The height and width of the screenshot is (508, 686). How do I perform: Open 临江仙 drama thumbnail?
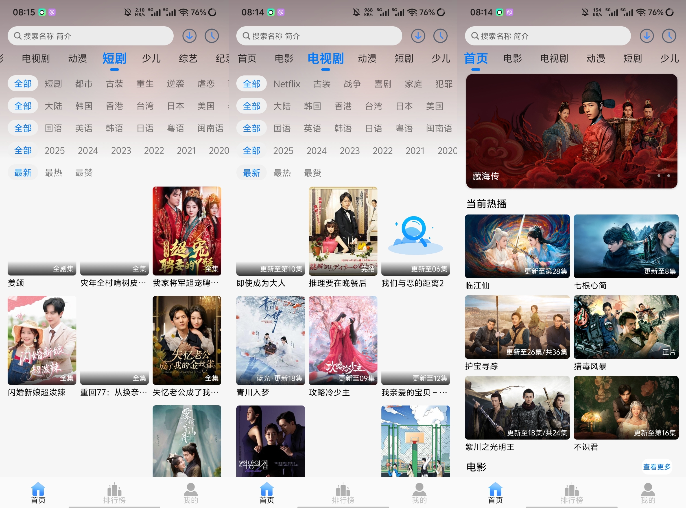[x=517, y=246]
